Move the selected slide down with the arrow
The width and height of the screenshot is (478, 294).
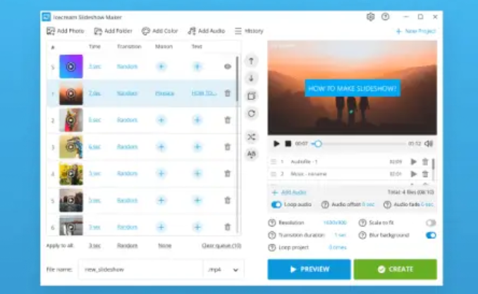click(251, 78)
